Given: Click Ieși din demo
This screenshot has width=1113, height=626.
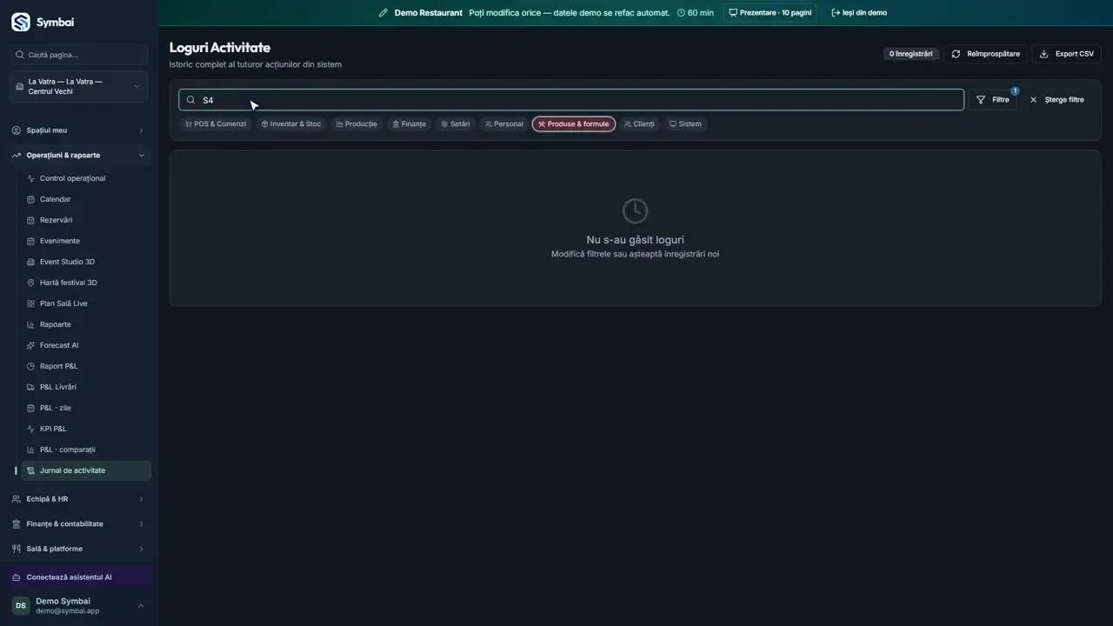Looking at the screenshot, I should pos(859,13).
